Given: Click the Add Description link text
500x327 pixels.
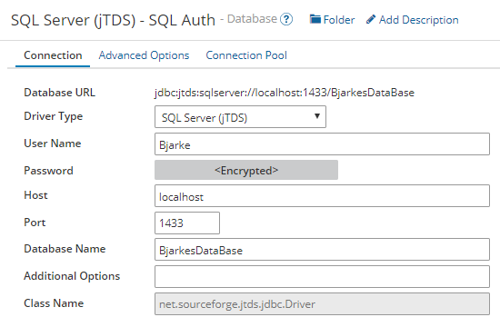Looking at the screenshot, I should (x=419, y=20).
